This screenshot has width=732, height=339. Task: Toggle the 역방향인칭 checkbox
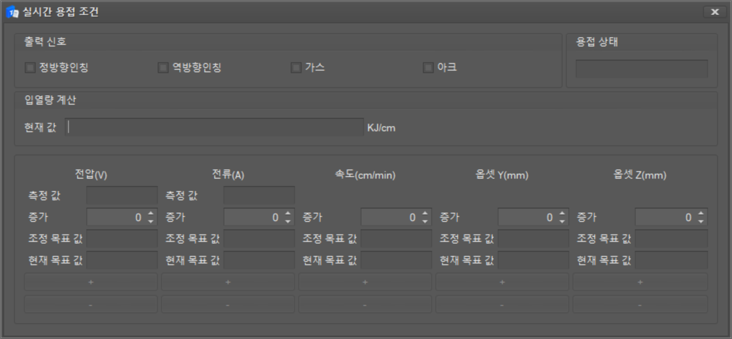point(163,68)
